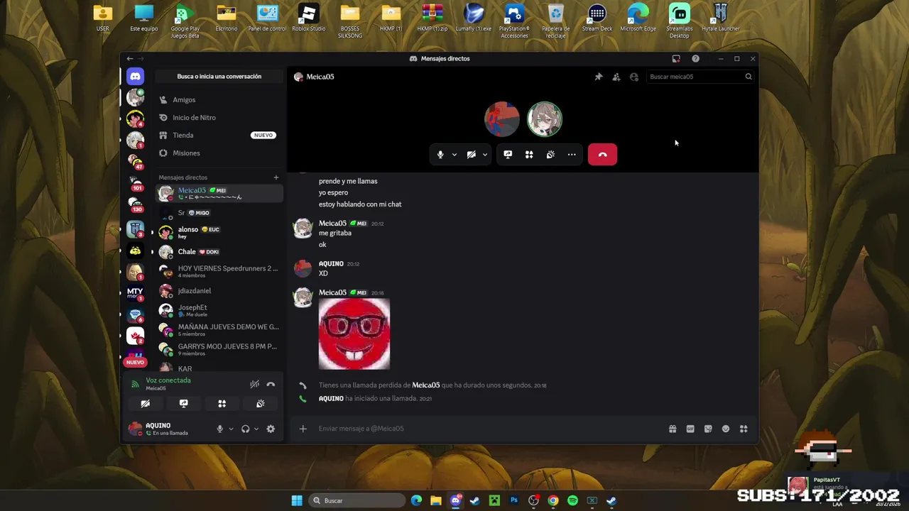Open Discord home from the server bar
This screenshot has width=909, height=511.
pyautogui.click(x=135, y=76)
